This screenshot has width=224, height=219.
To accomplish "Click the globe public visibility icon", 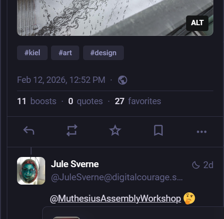I will click(x=122, y=80).
